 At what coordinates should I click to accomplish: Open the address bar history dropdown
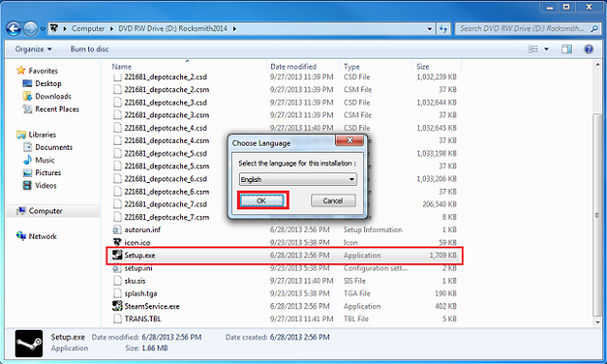pyautogui.click(x=430, y=28)
